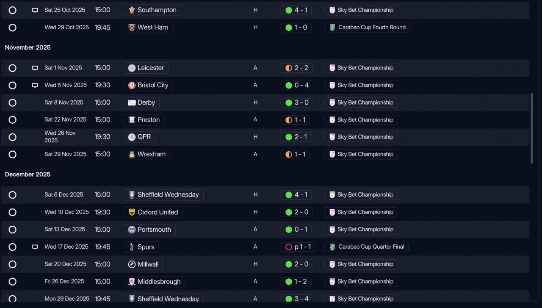Click the Southampton club crest icon
This screenshot has height=308, width=542.
(x=132, y=10)
